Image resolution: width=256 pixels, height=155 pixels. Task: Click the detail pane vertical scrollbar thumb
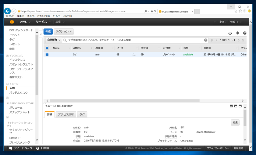(x=245, y=118)
